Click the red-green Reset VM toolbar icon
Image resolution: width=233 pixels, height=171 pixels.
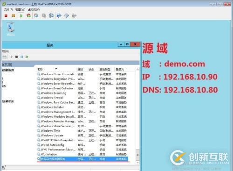(x=28, y=15)
